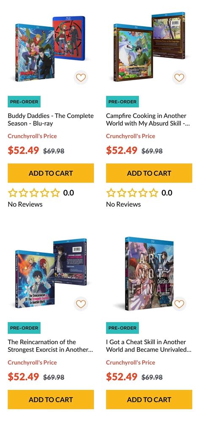Click PRE-ORDER badge on Campfire Cooking

tap(122, 102)
